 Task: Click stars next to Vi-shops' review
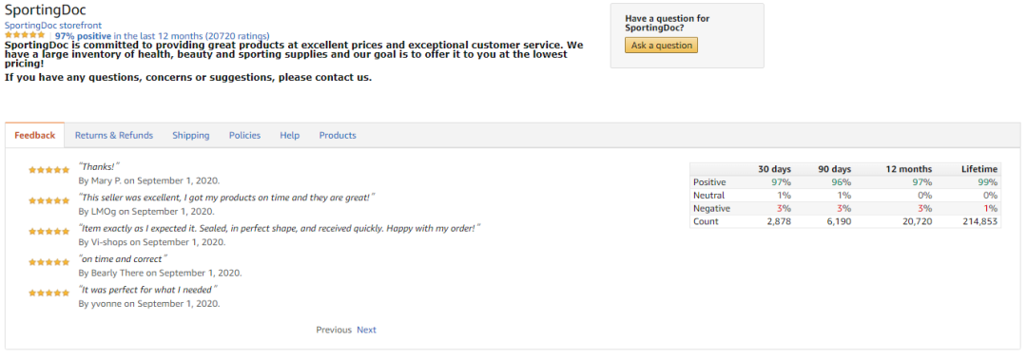pos(49,231)
